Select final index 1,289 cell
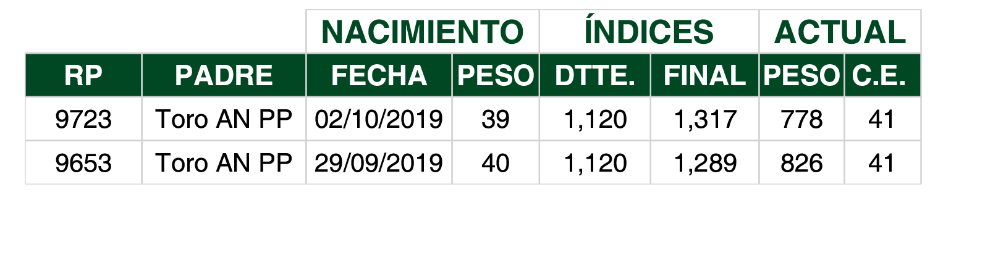 (704, 163)
